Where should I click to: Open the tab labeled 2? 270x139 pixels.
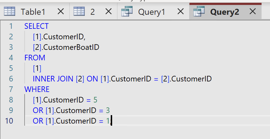(93, 12)
